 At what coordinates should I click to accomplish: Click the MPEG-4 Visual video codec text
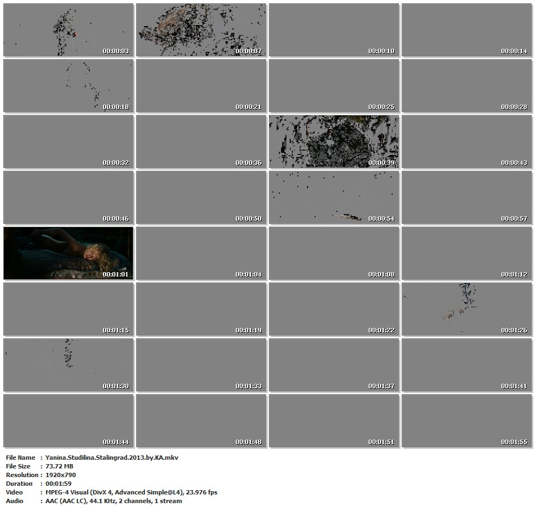click(x=131, y=492)
